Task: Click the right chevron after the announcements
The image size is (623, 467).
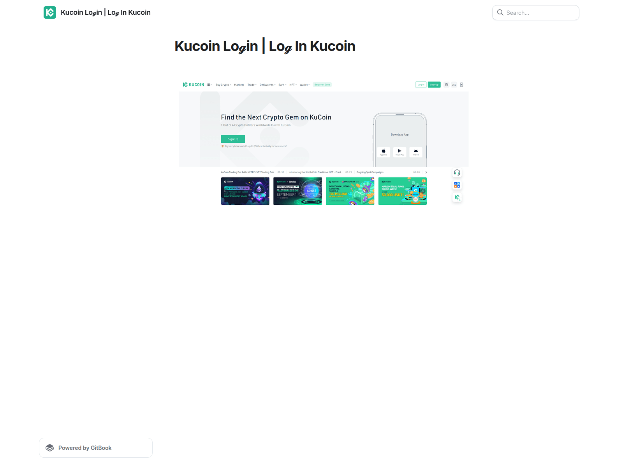Action: 426,172
